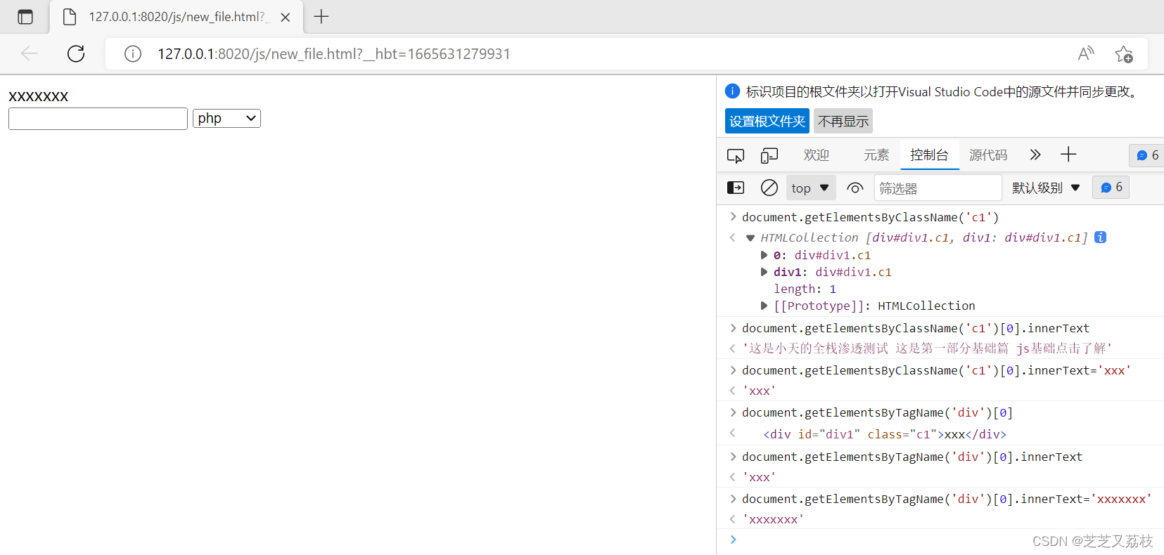Expand the 0: div#div1.c1 entry

pyautogui.click(x=764, y=255)
